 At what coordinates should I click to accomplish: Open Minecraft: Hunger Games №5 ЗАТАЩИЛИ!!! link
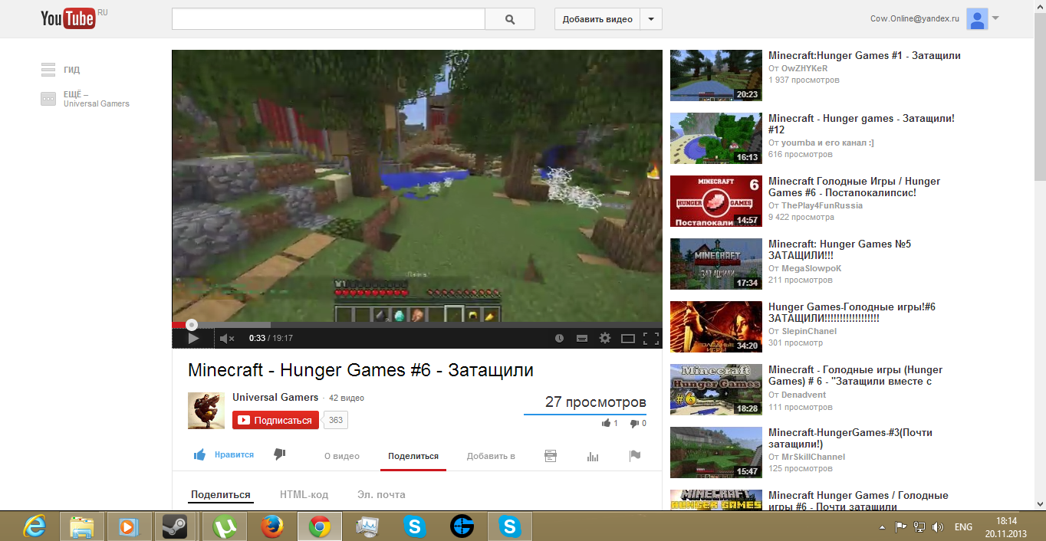(x=840, y=250)
